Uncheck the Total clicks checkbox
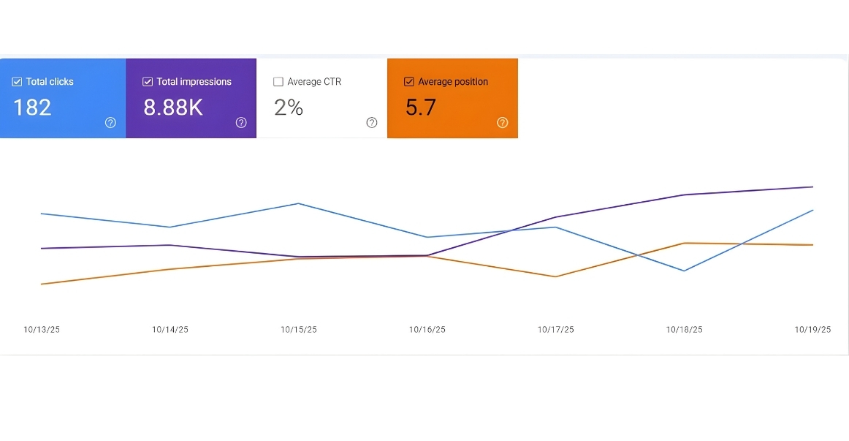The image size is (849, 441). tap(18, 82)
